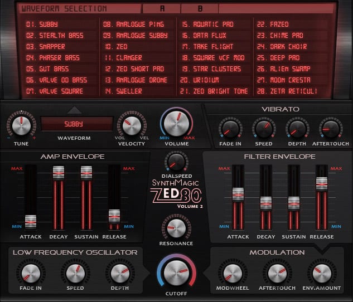Switch to waveform slot A tab

tap(162, 8)
